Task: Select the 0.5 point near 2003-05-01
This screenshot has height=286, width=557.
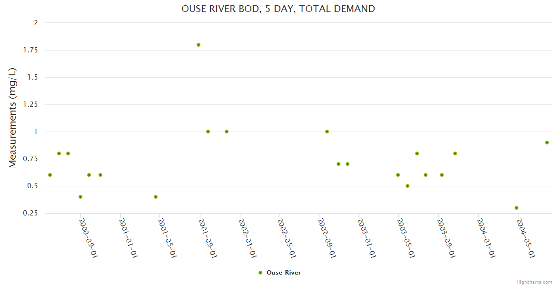Action: 408,186
